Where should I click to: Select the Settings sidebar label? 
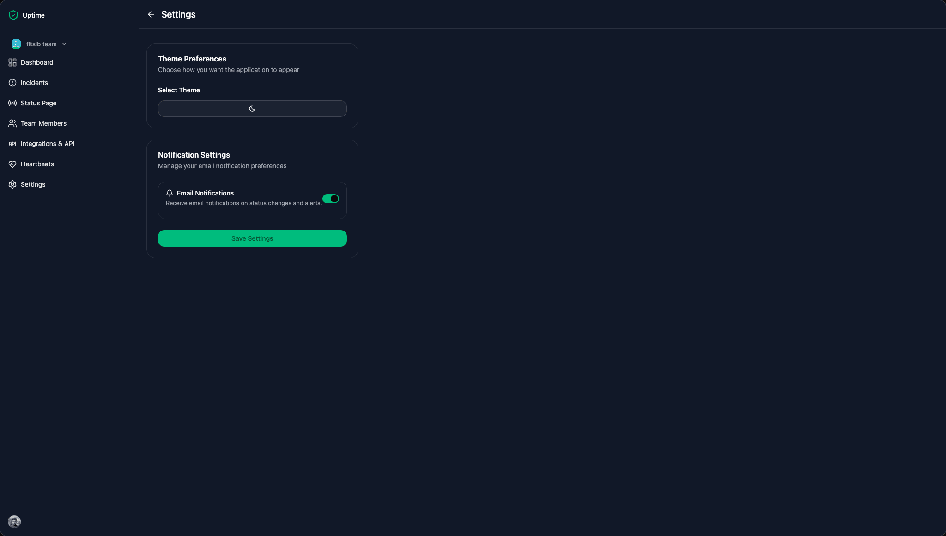point(33,184)
